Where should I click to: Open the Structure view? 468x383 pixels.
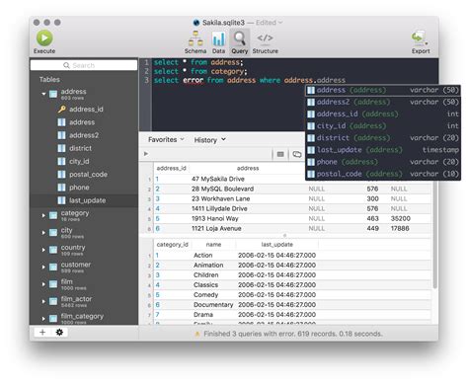pyautogui.click(x=266, y=42)
